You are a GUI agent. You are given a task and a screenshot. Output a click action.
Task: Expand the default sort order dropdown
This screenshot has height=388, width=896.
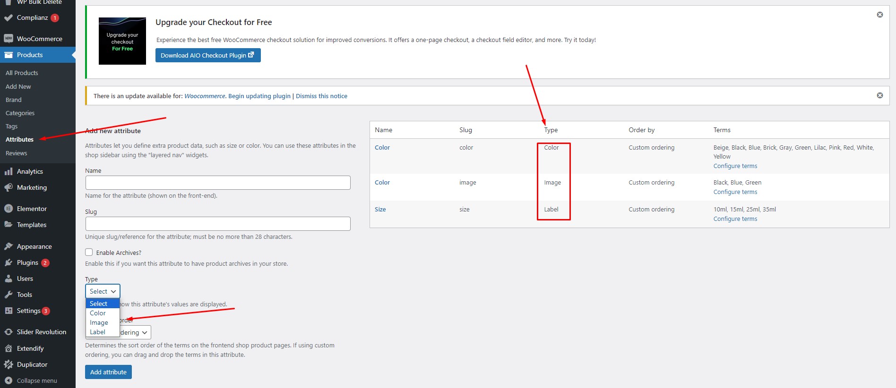click(x=135, y=332)
